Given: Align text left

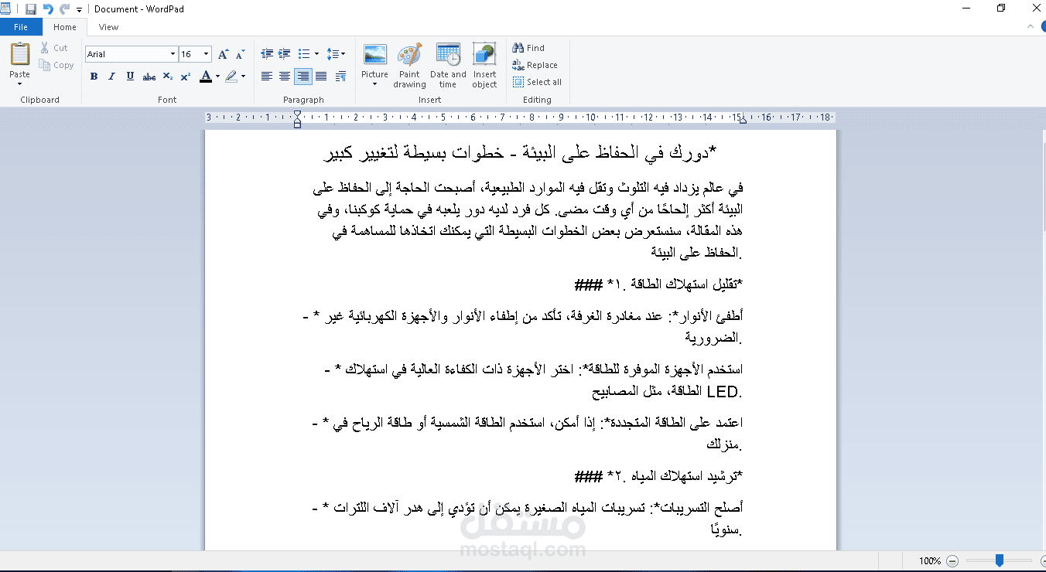Looking at the screenshot, I should tap(267, 77).
